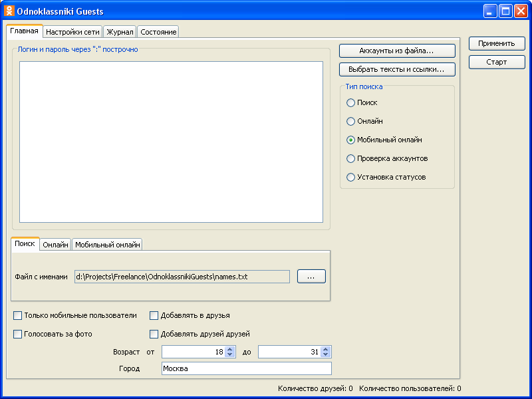Open the Настройки сети tab
The image size is (532, 399).
click(72, 32)
